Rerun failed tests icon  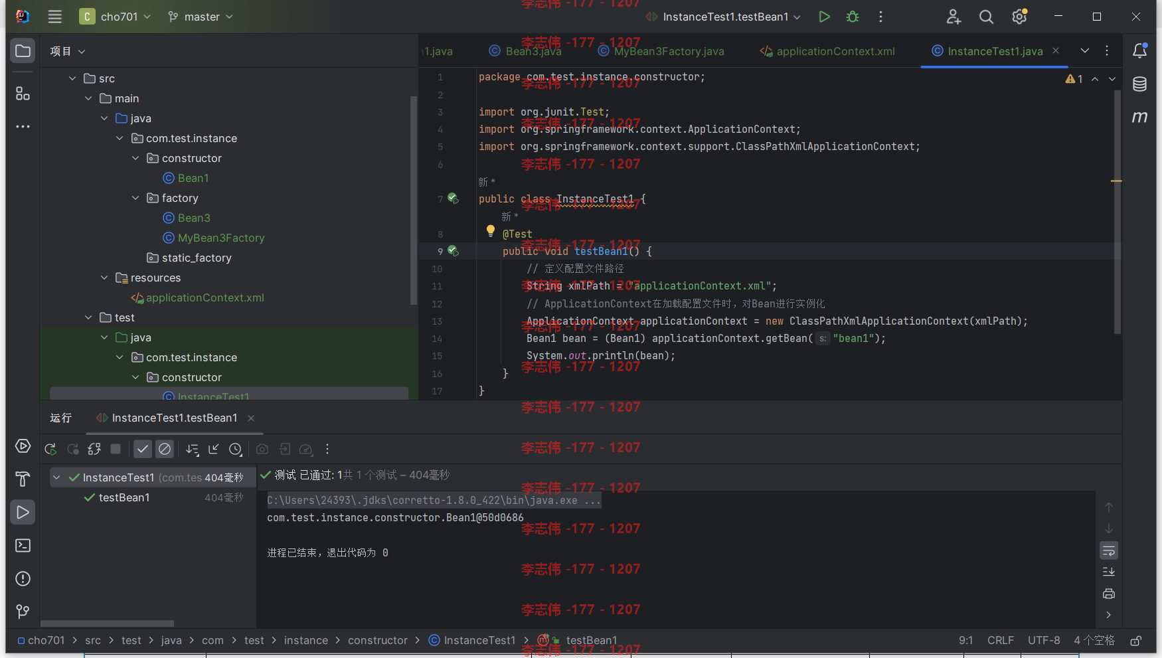pos(73,450)
